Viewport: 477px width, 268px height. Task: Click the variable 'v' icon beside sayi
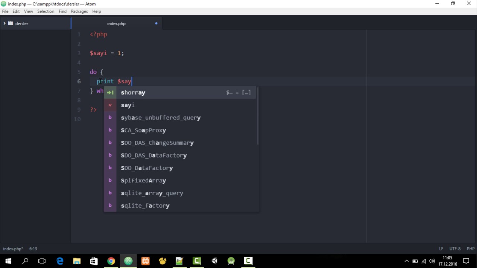pos(110,105)
